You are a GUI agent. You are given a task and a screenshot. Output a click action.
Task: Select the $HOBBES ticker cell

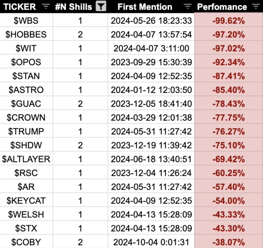[x=26, y=34]
